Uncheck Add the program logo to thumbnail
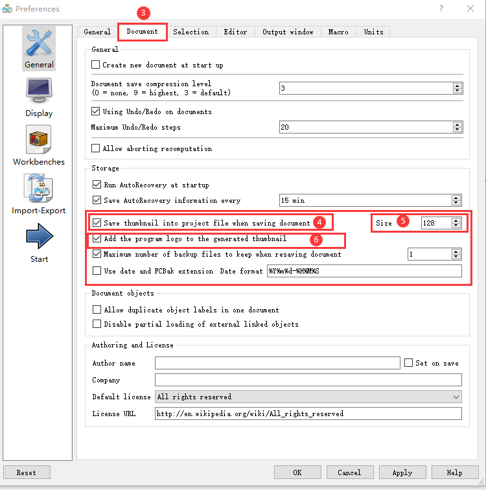 click(x=97, y=239)
